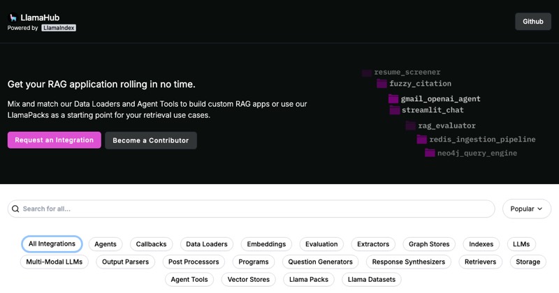Click the gmail_openai_agent folder icon

(393, 98)
